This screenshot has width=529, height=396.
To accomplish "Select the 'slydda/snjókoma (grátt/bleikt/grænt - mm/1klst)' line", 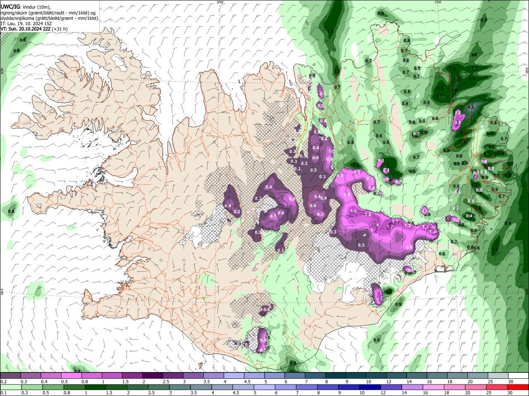I will point(49,18).
